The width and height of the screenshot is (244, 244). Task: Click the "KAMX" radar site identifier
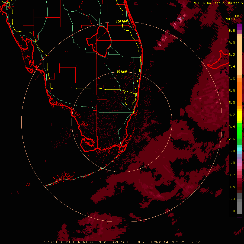click(156, 242)
